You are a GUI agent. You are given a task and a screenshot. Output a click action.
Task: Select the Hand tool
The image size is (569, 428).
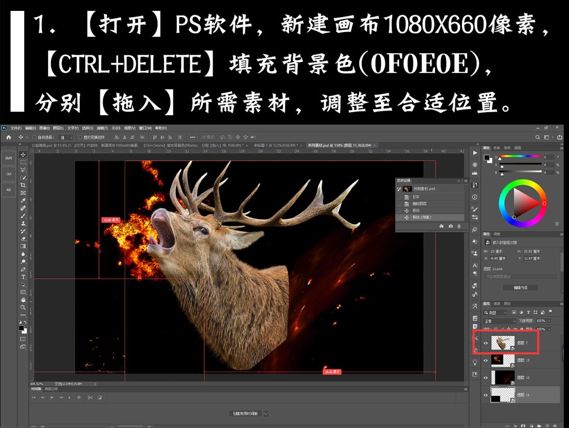(x=23, y=300)
